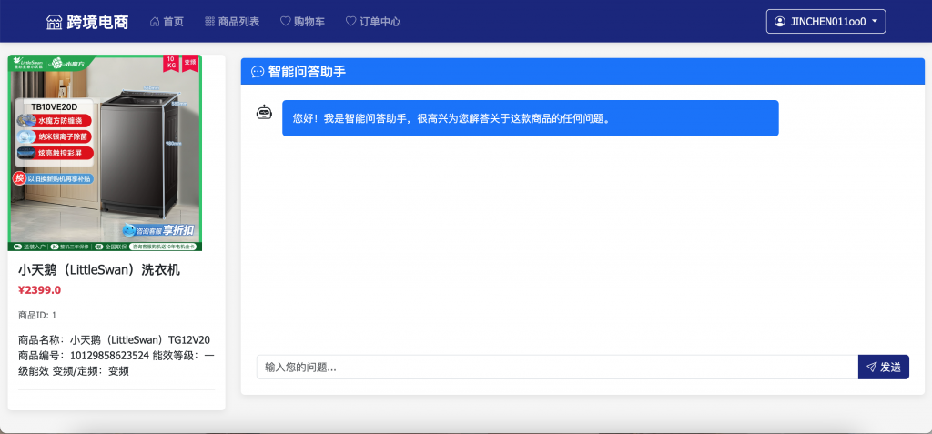Click the user avatar icon beside JINCHEN011oo0

pos(780,22)
